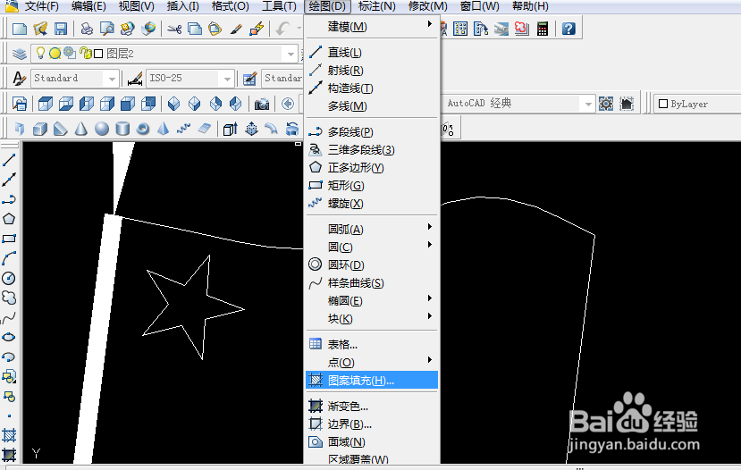Select the Cylinder solid tool

point(122,129)
